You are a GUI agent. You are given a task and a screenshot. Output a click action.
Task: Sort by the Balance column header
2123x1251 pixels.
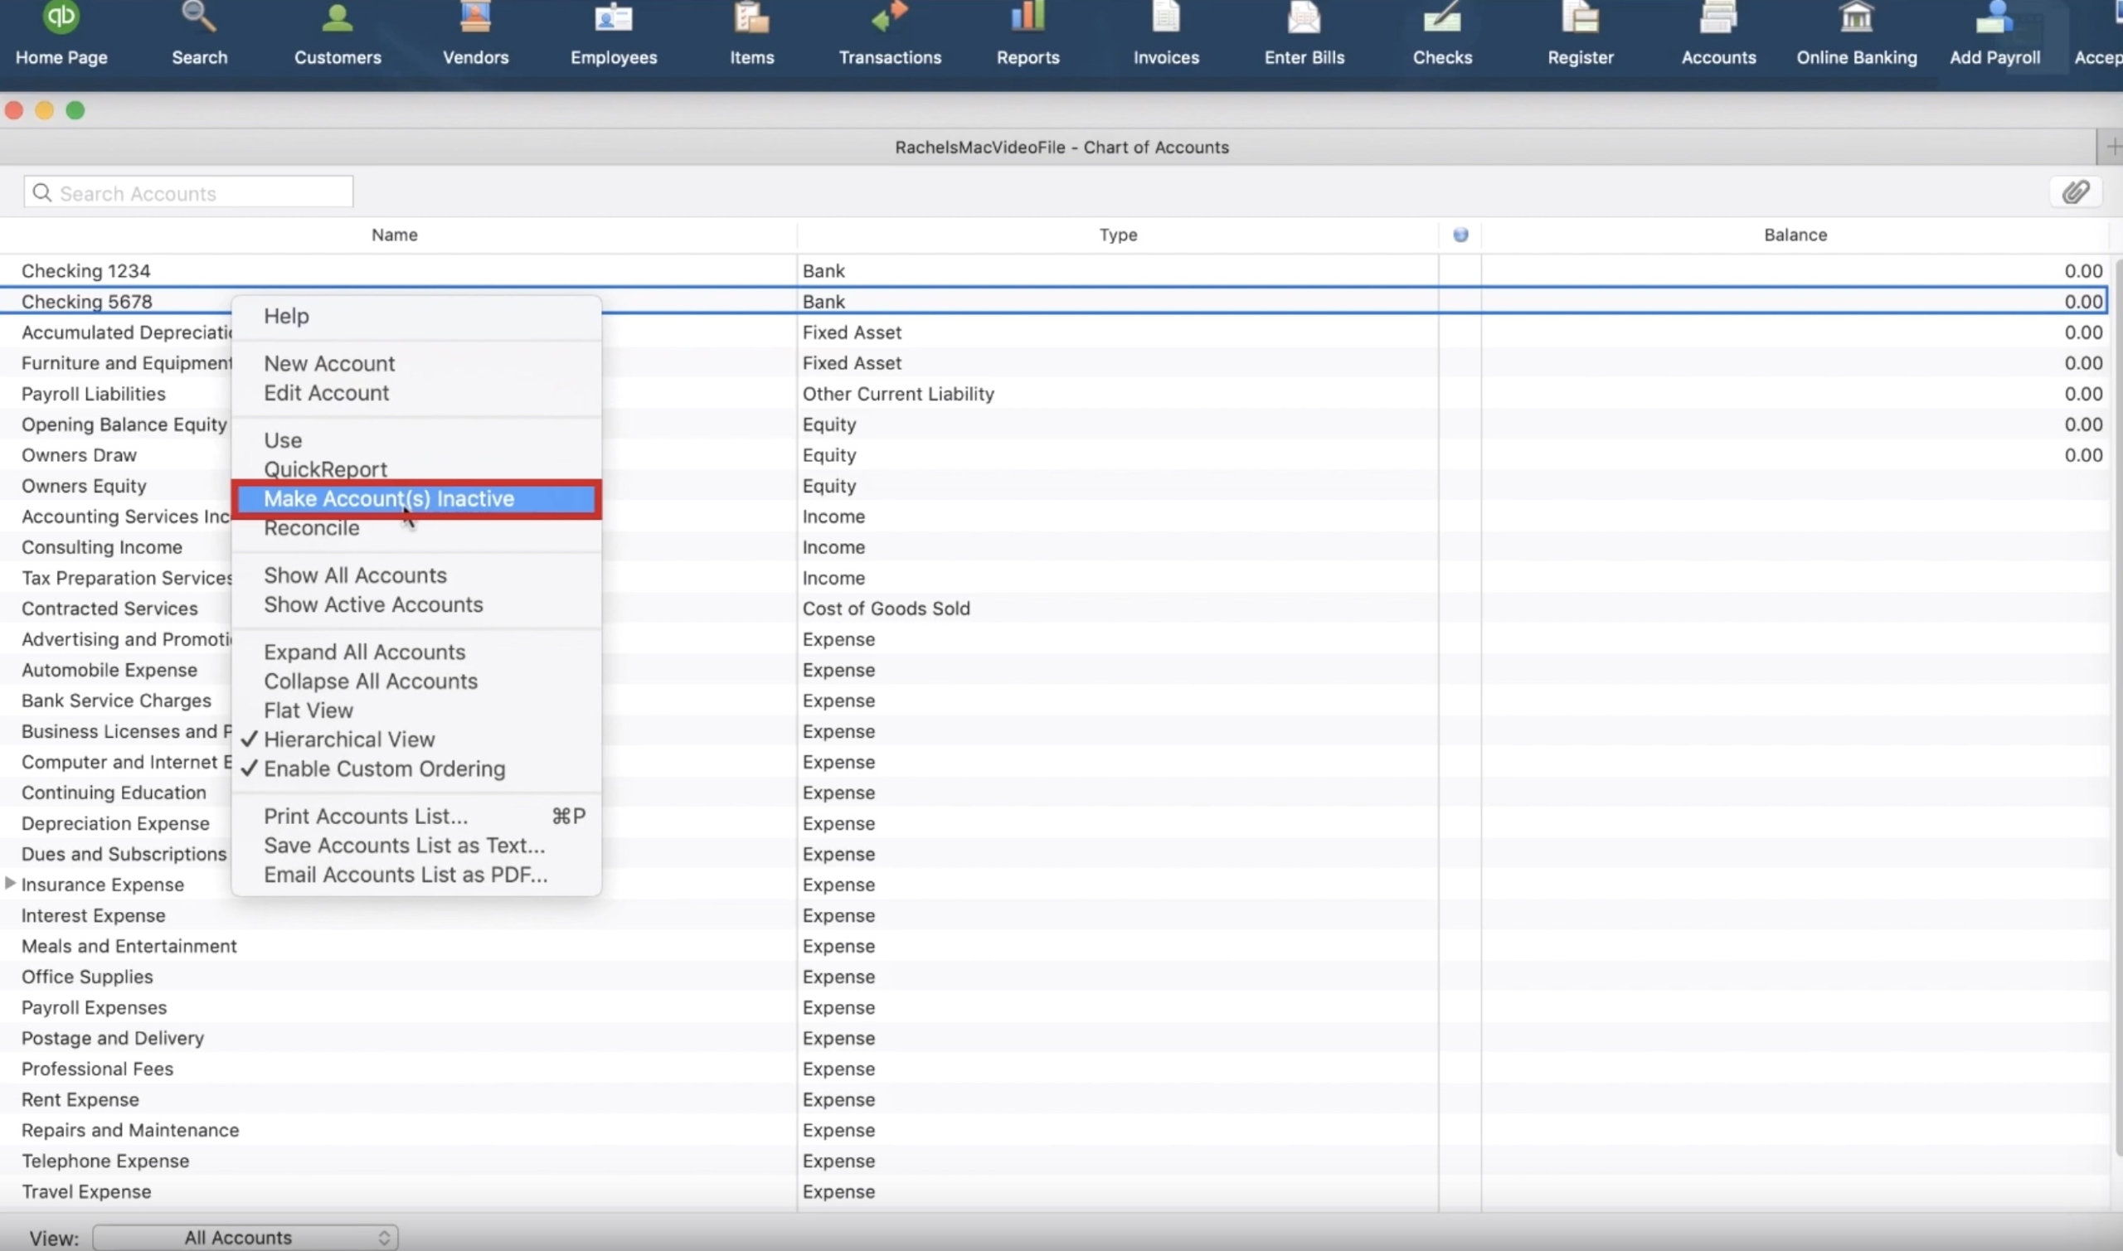(x=1795, y=235)
